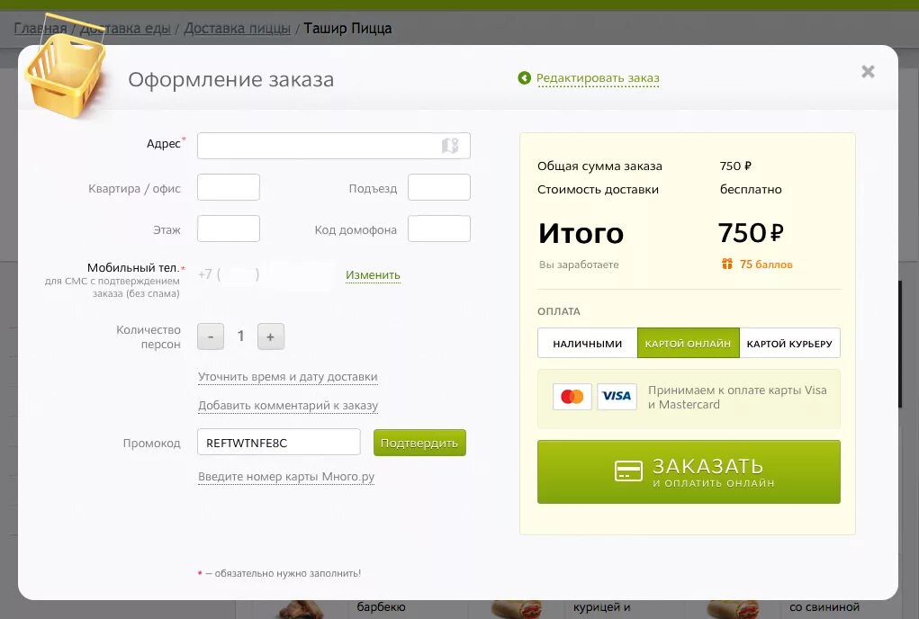Click the map icon in address field
This screenshot has width=919, height=619.
tap(449, 145)
